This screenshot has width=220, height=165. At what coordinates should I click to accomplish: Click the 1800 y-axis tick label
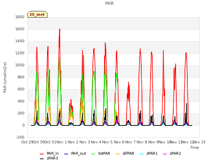[x=20, y=17]
